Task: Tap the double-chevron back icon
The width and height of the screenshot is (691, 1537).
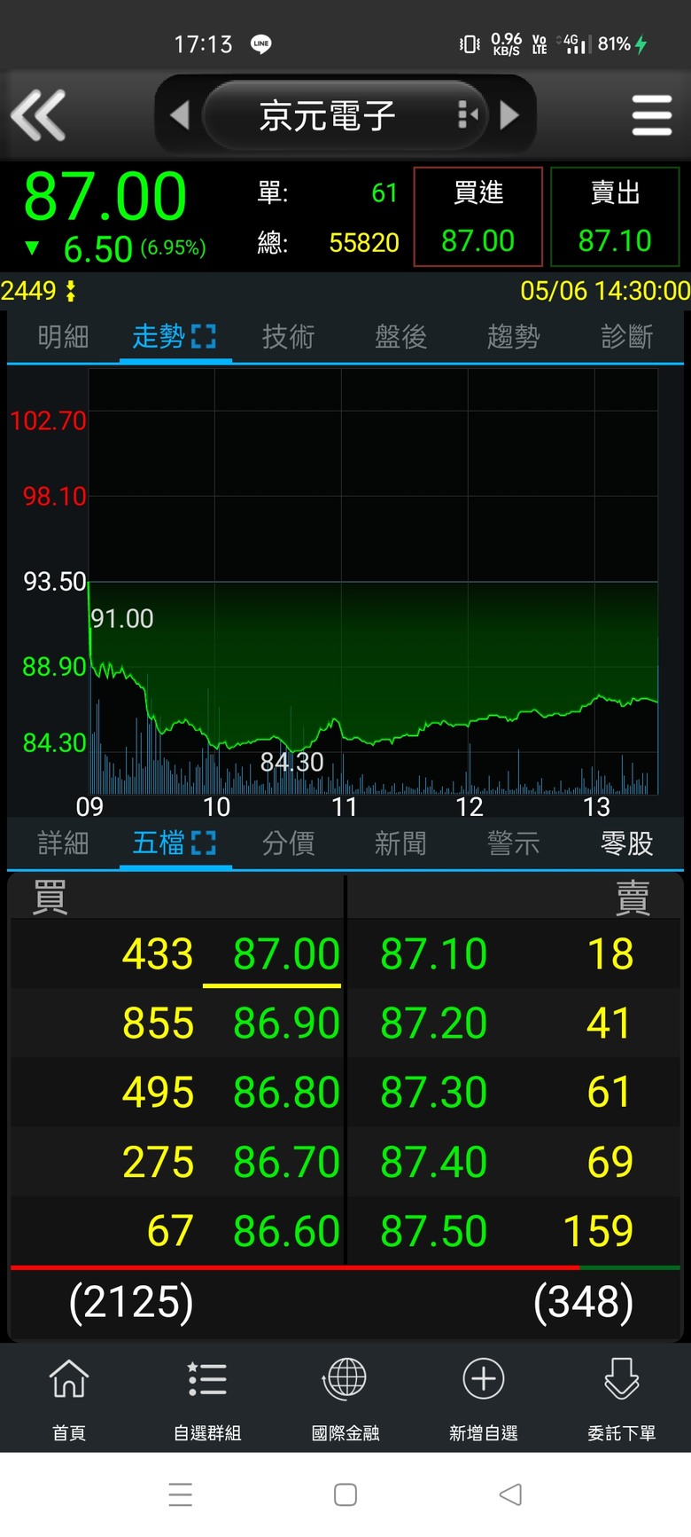Action: [x=38, y=115]
